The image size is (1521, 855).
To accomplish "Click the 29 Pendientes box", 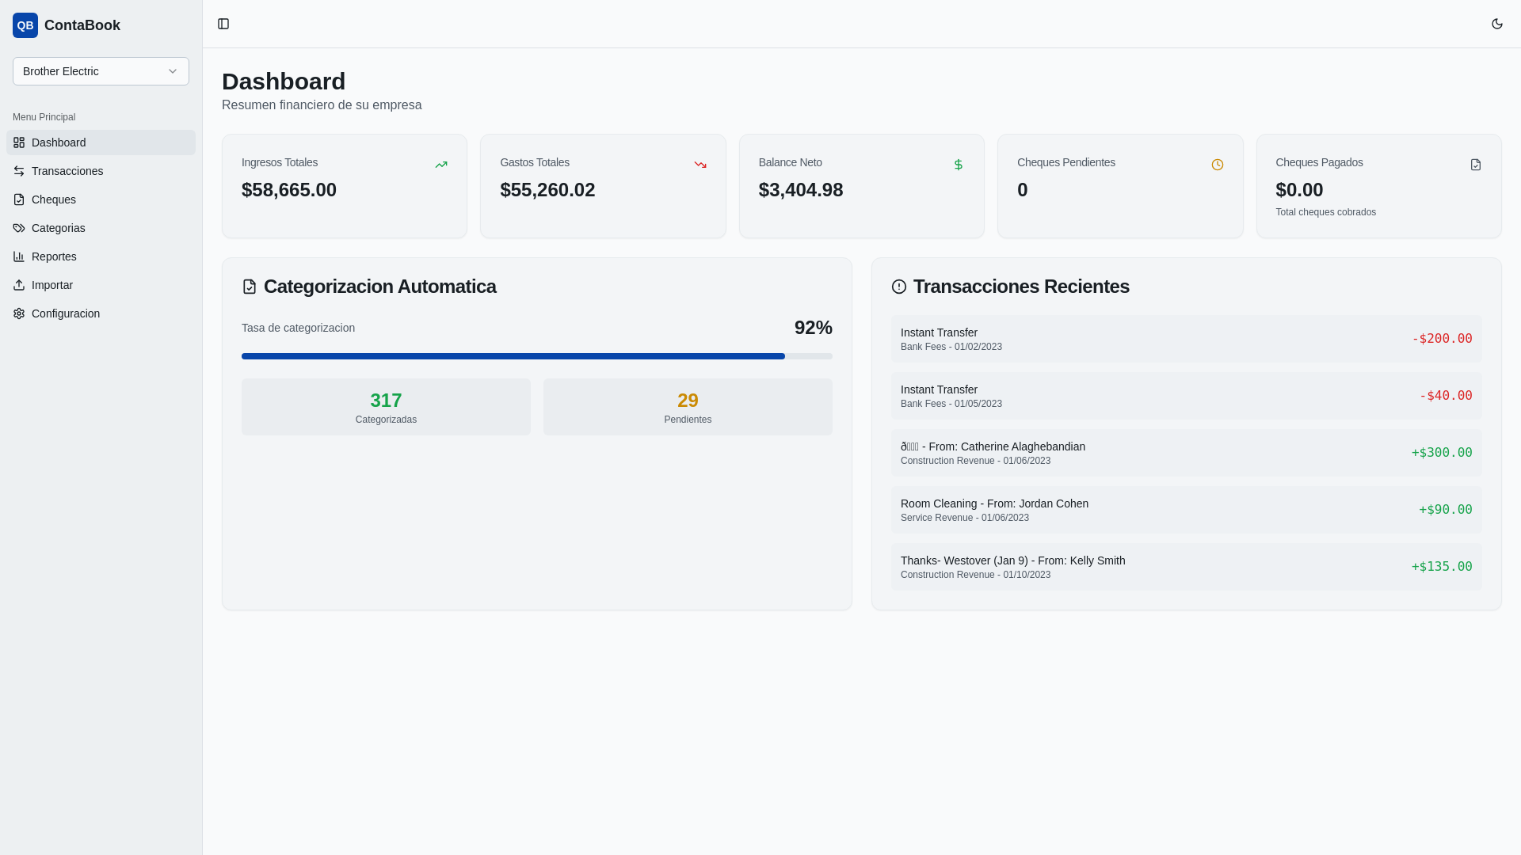I will click(x=688, y=407).
